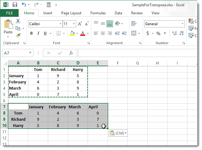Click the Increase Font Size icon
Viewport: 202px width, 150px height.
[80, 24]
